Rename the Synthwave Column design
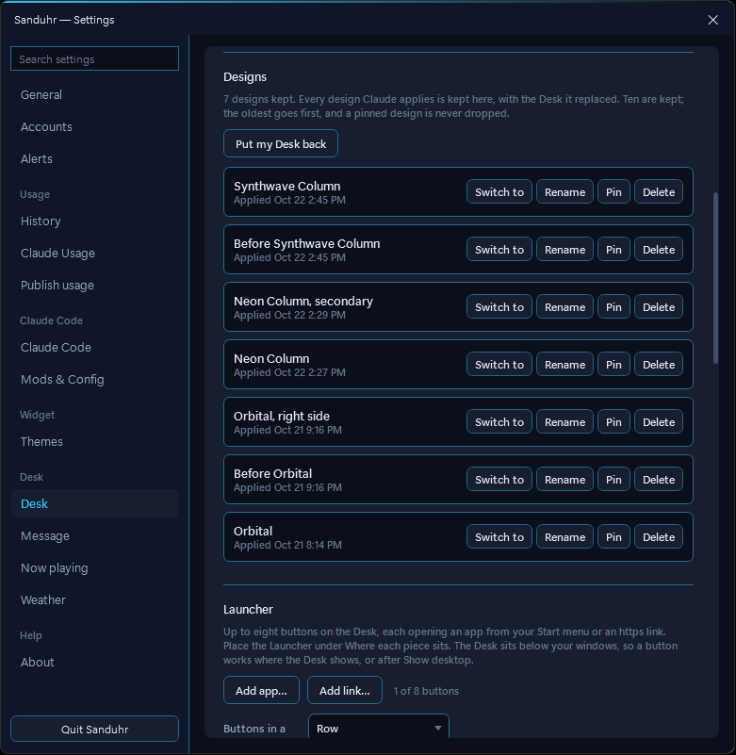 [564, 191]
